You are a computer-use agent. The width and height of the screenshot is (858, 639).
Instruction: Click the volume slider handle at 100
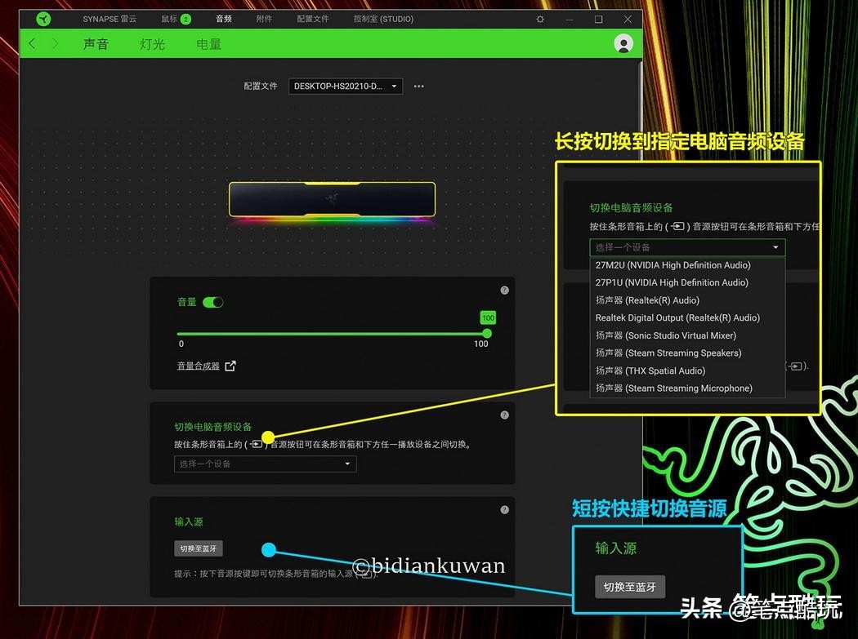486,333
